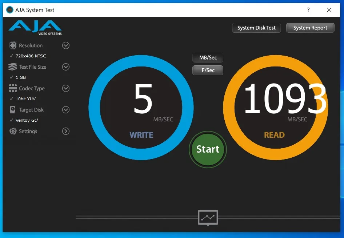Expand the Test File Size dropdown arrow
Screen dimensions: 344x238
coord(66,67)
